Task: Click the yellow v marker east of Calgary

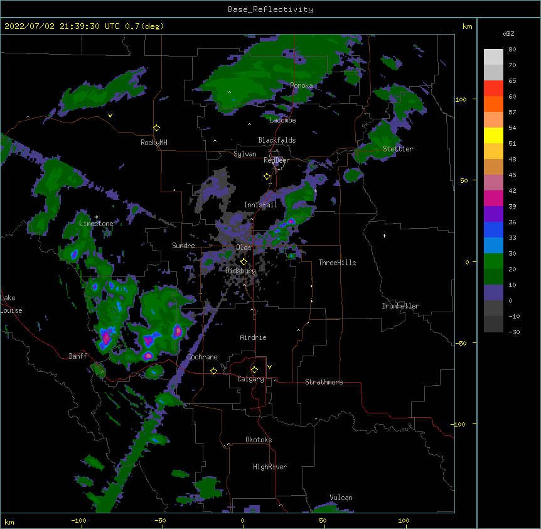Action: pyautogui.click(x=269, y=367)
